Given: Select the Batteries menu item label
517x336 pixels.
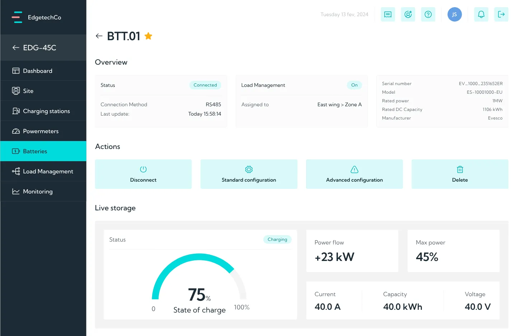Looking at the screenshot, I should click(x=35, y=151).
